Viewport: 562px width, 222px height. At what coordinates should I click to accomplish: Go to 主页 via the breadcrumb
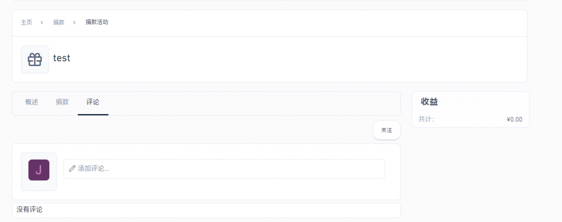click(x=26, y=22)
